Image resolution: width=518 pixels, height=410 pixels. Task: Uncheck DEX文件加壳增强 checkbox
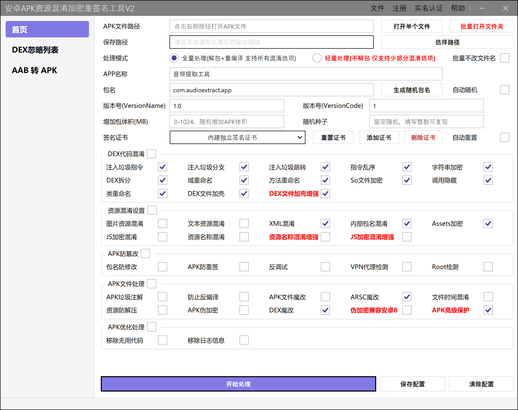click(325, 193)
